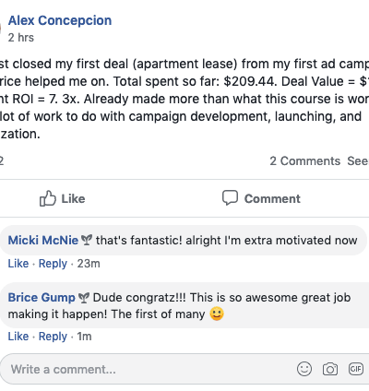This screenshot has height=391, width=369.
Task: Reply to Brice Gump's comment
Action: 53,337
